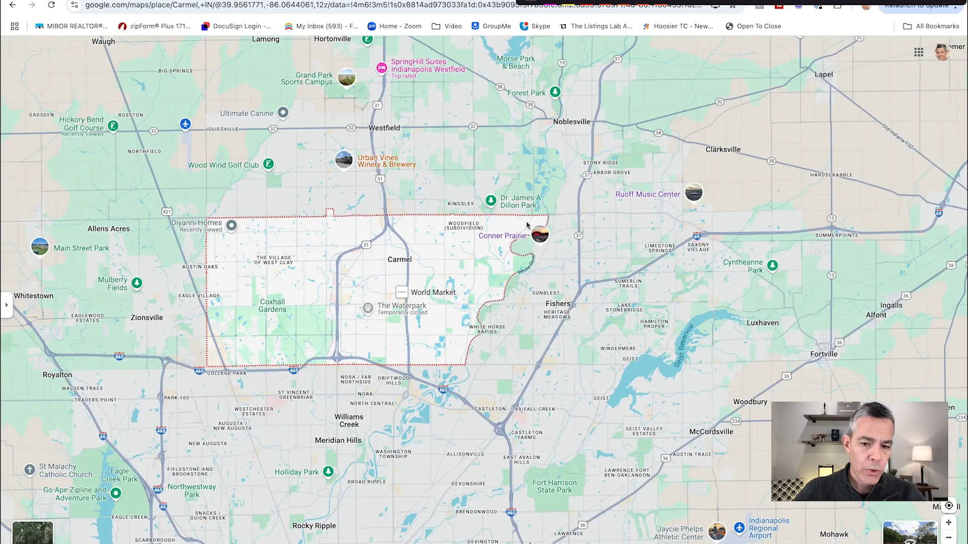The image size is (968, 544).
Task: Select Urban Vines Winery photo marker
Action: [344, 160]
